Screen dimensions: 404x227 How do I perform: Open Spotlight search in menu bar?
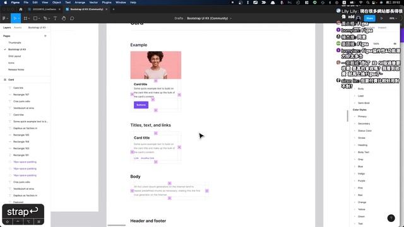(367, 3)
